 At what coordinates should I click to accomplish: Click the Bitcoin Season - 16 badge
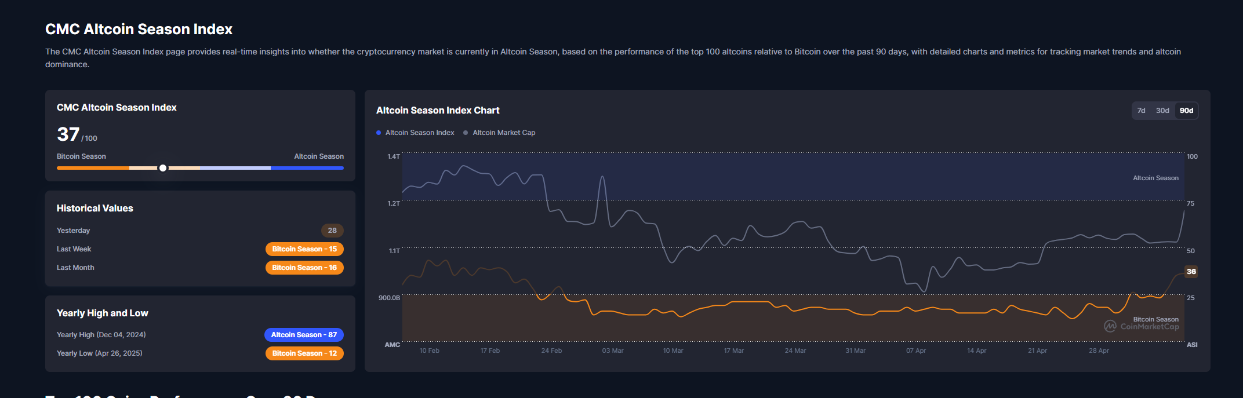[304, 268]
